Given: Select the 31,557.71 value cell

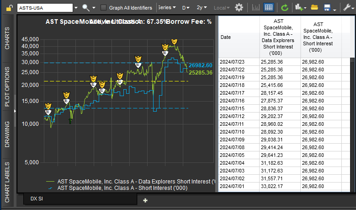Looking at the screenshot, I should tap(280, 178).
